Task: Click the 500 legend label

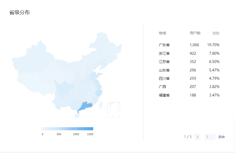Action: click(59, 134)
